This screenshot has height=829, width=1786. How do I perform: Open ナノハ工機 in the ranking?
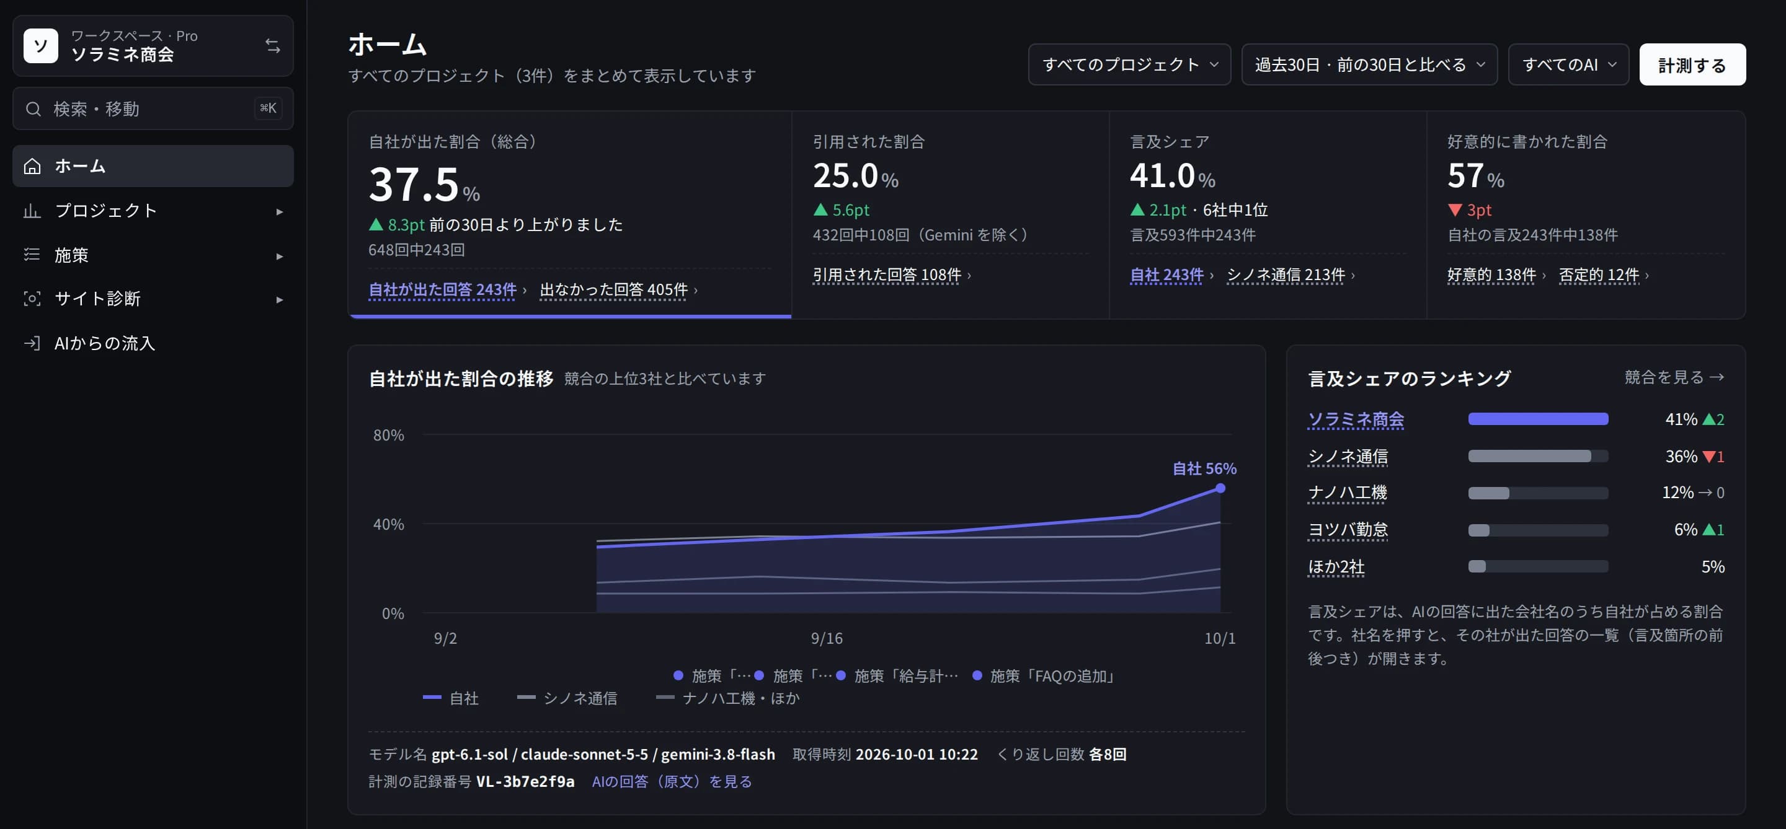coord(1347,493)
